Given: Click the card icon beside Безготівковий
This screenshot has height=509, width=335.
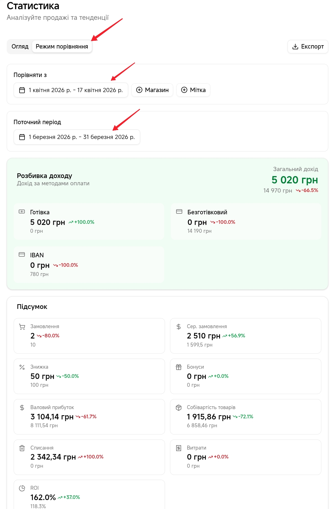Looking at the screenshot, I should (x=179, y=212).
